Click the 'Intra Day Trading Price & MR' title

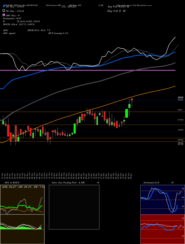coord(68,183)
